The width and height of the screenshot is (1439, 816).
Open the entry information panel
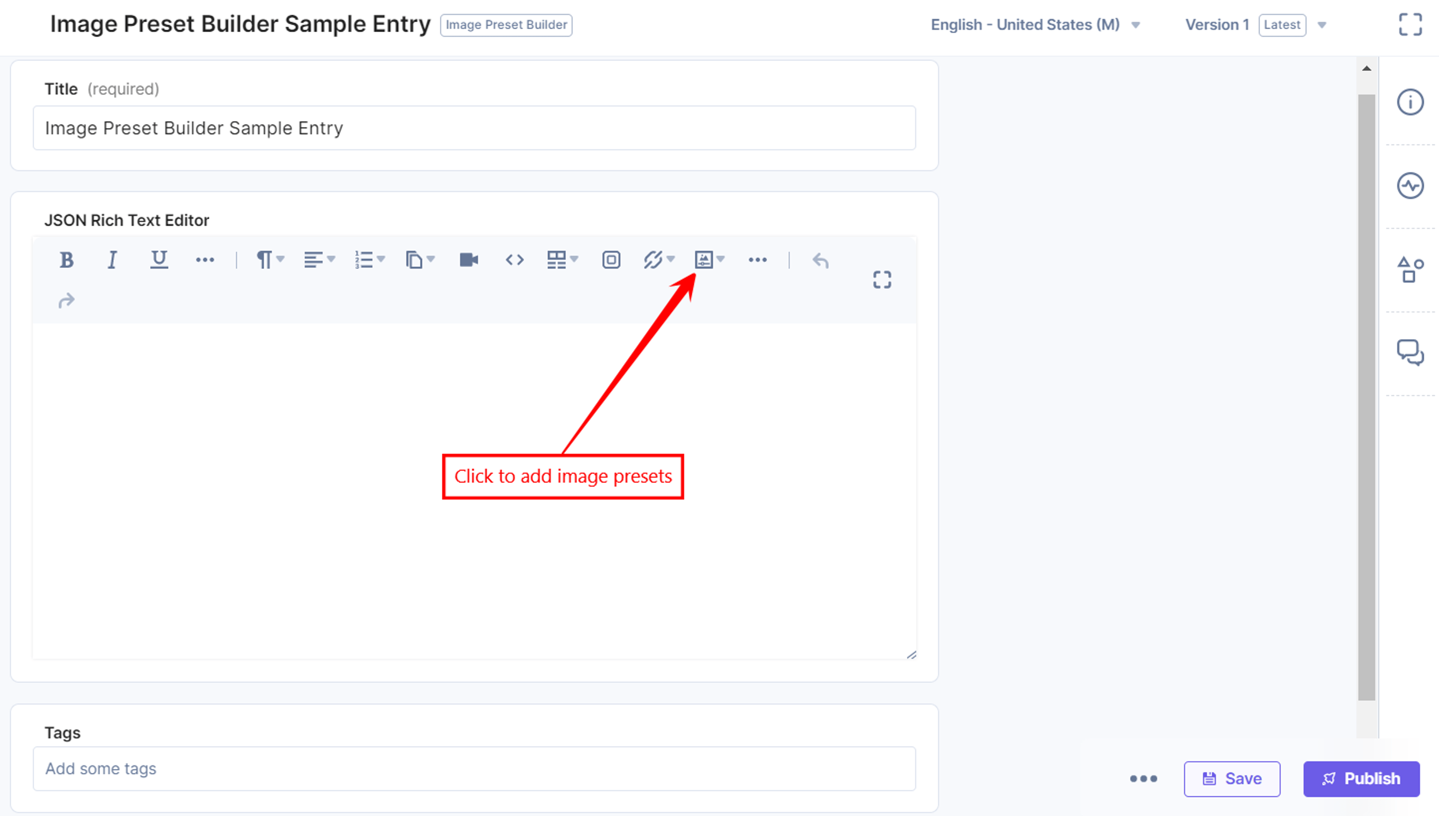1411,102
